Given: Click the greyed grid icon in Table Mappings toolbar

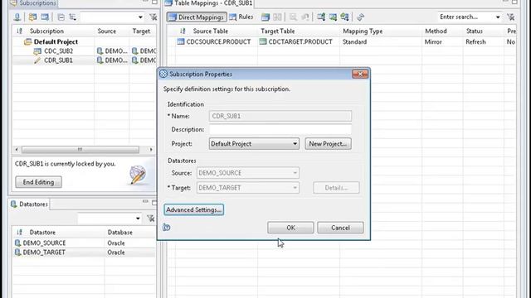Looking at the screenshot, I should (277, 17).
